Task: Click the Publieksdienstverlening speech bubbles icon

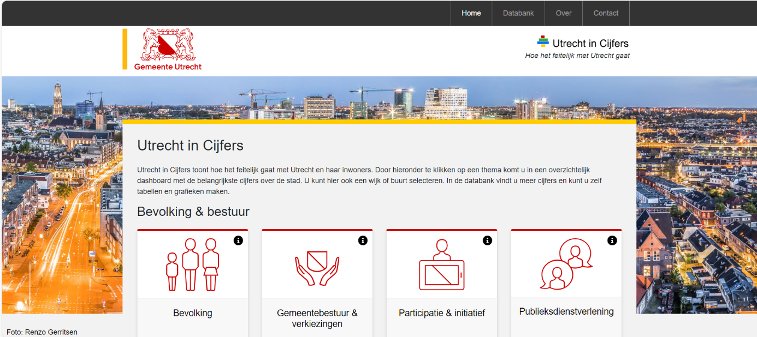Action: click(566, 264)
